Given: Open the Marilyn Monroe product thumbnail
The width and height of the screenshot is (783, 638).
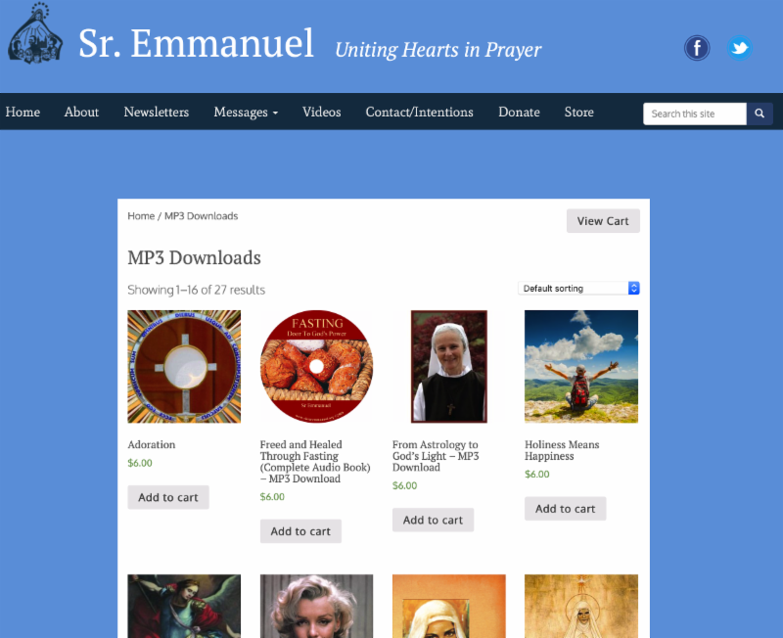Looking at the screenshot, I should pyautogui.click(x=316, y=606).
